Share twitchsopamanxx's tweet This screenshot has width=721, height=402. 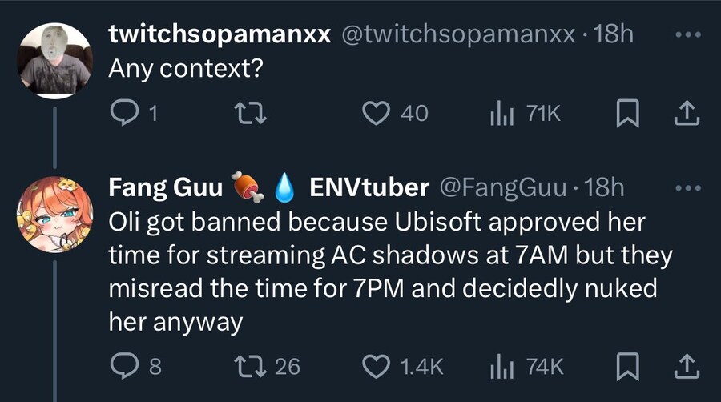click(687, 114)
